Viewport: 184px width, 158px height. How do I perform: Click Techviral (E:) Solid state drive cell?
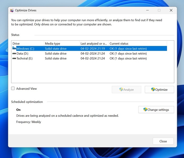[x=56, y=58]
